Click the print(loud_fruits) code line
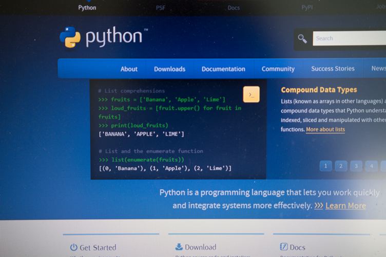Viewport: 386px width, 257px height. coord(133,126)
